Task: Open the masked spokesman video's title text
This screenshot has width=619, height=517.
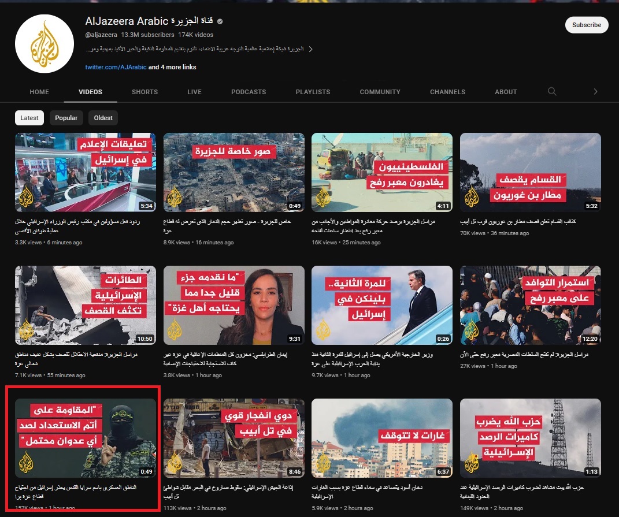Action: click(76, 492)
